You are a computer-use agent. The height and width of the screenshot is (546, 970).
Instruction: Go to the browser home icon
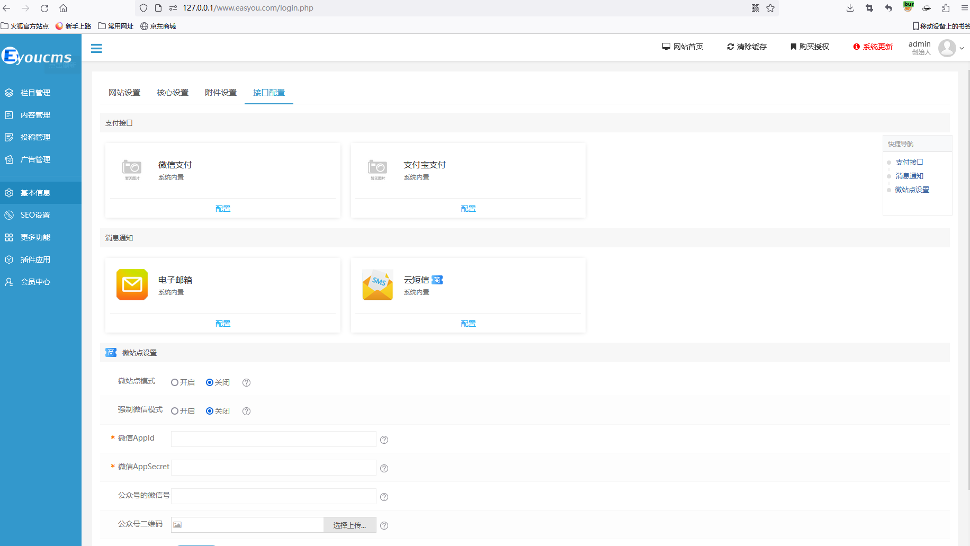point(63,8)
